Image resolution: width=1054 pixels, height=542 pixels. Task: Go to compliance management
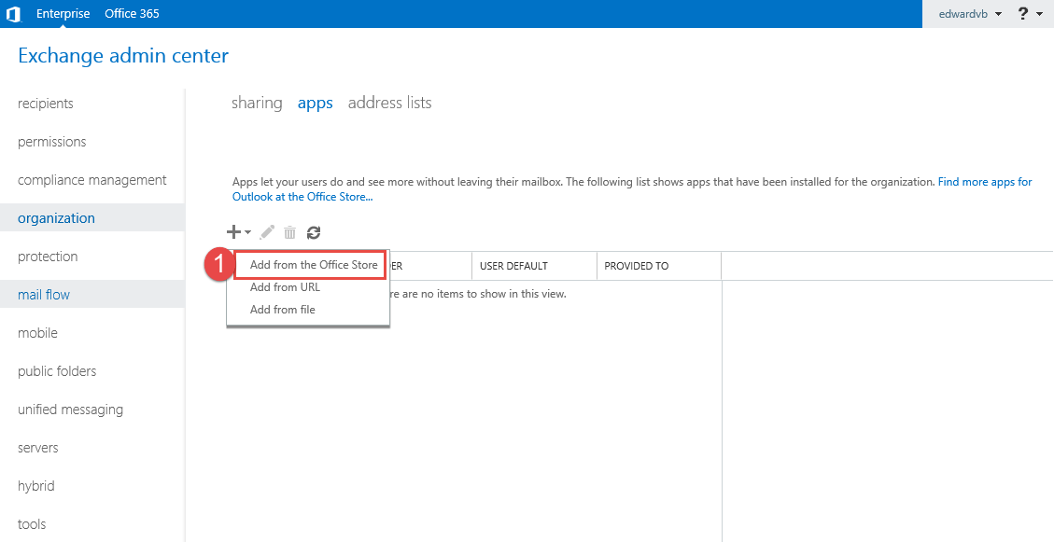[92, 180]
